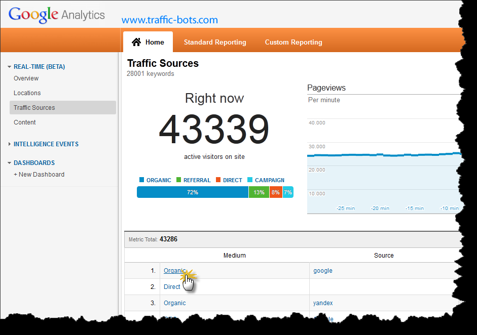Open the Overview report in sidebar
The image size is (477, 335).
[x=26, y=78]
